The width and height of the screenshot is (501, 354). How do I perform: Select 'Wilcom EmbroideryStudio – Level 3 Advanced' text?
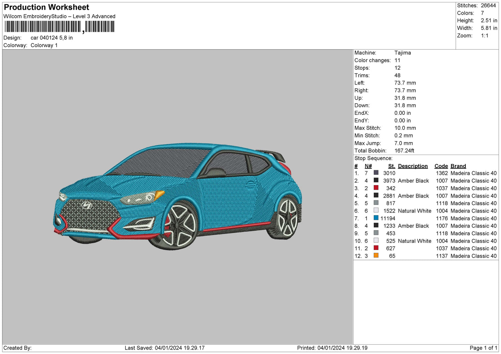coord(59,16)
